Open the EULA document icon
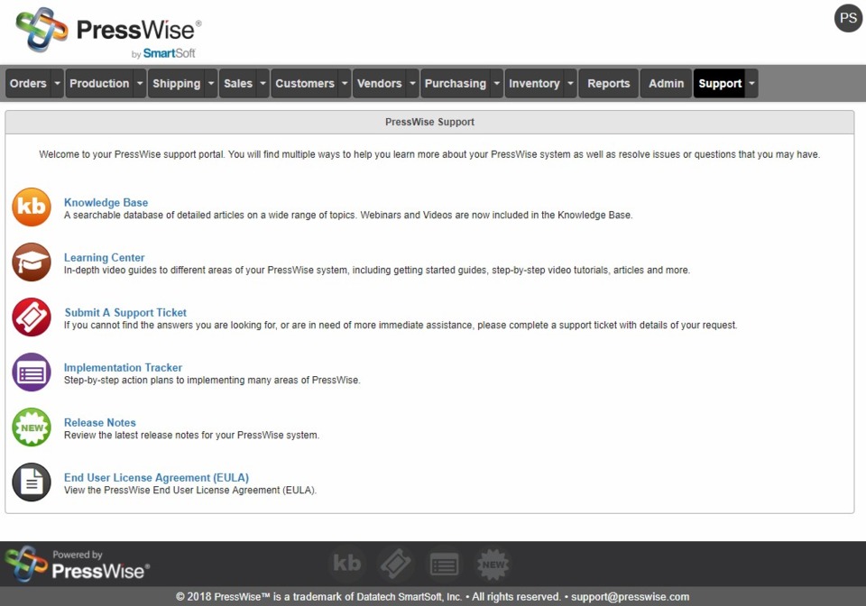The width and height of the screenshot is (866, 606). (x=32, y=482)
